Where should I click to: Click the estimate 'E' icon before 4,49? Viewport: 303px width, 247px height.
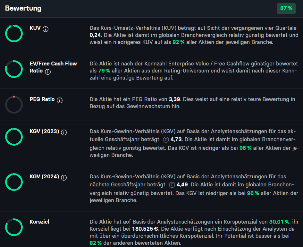point(172,185)
